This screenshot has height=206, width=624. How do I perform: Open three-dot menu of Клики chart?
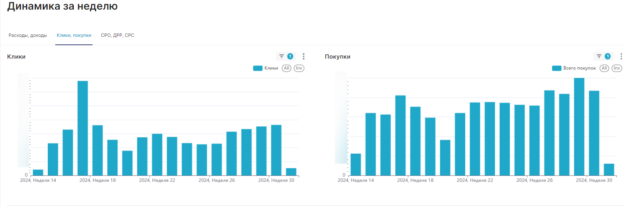(304, 56)
